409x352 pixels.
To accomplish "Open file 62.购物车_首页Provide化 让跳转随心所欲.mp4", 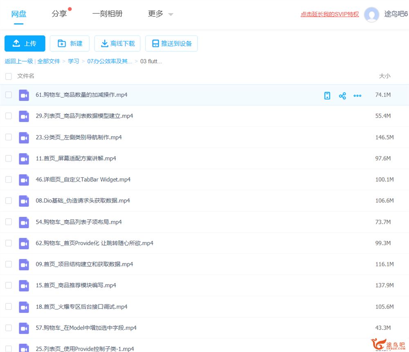I will [x=94, y=243].
